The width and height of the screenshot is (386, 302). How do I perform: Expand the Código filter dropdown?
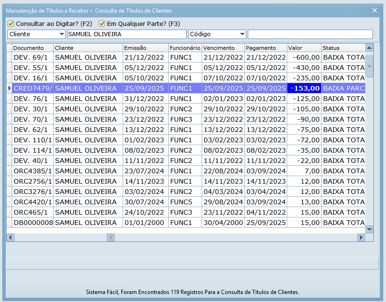click(242, 34)
